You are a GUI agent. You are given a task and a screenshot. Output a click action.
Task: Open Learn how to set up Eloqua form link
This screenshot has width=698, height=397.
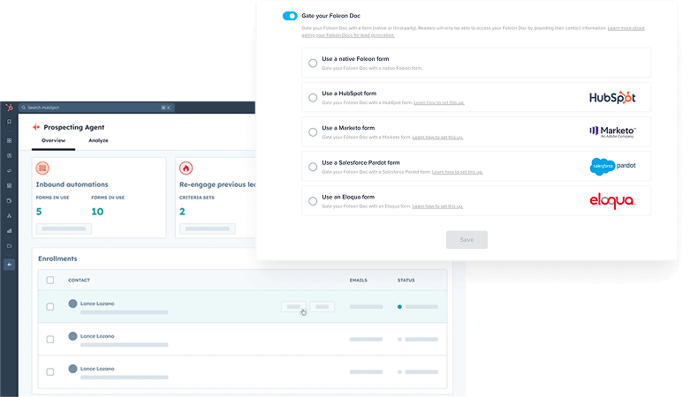click(437, 206)
